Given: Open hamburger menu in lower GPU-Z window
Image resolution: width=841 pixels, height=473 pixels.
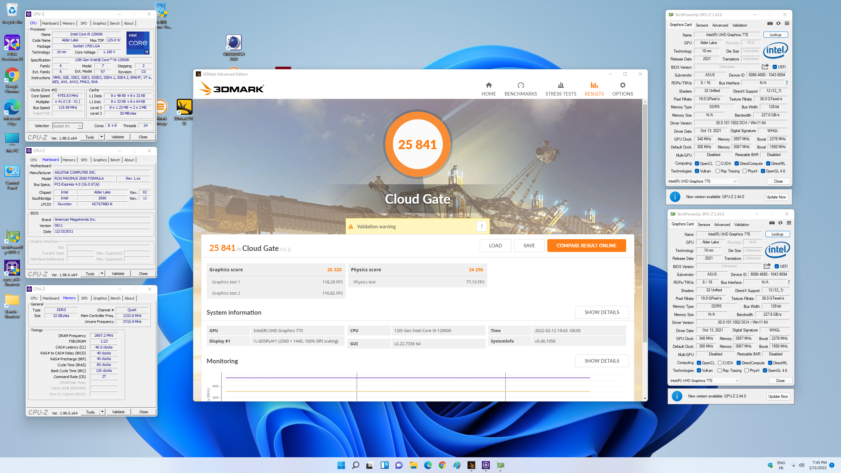Looking at the screenshot, I should point(789,223).
